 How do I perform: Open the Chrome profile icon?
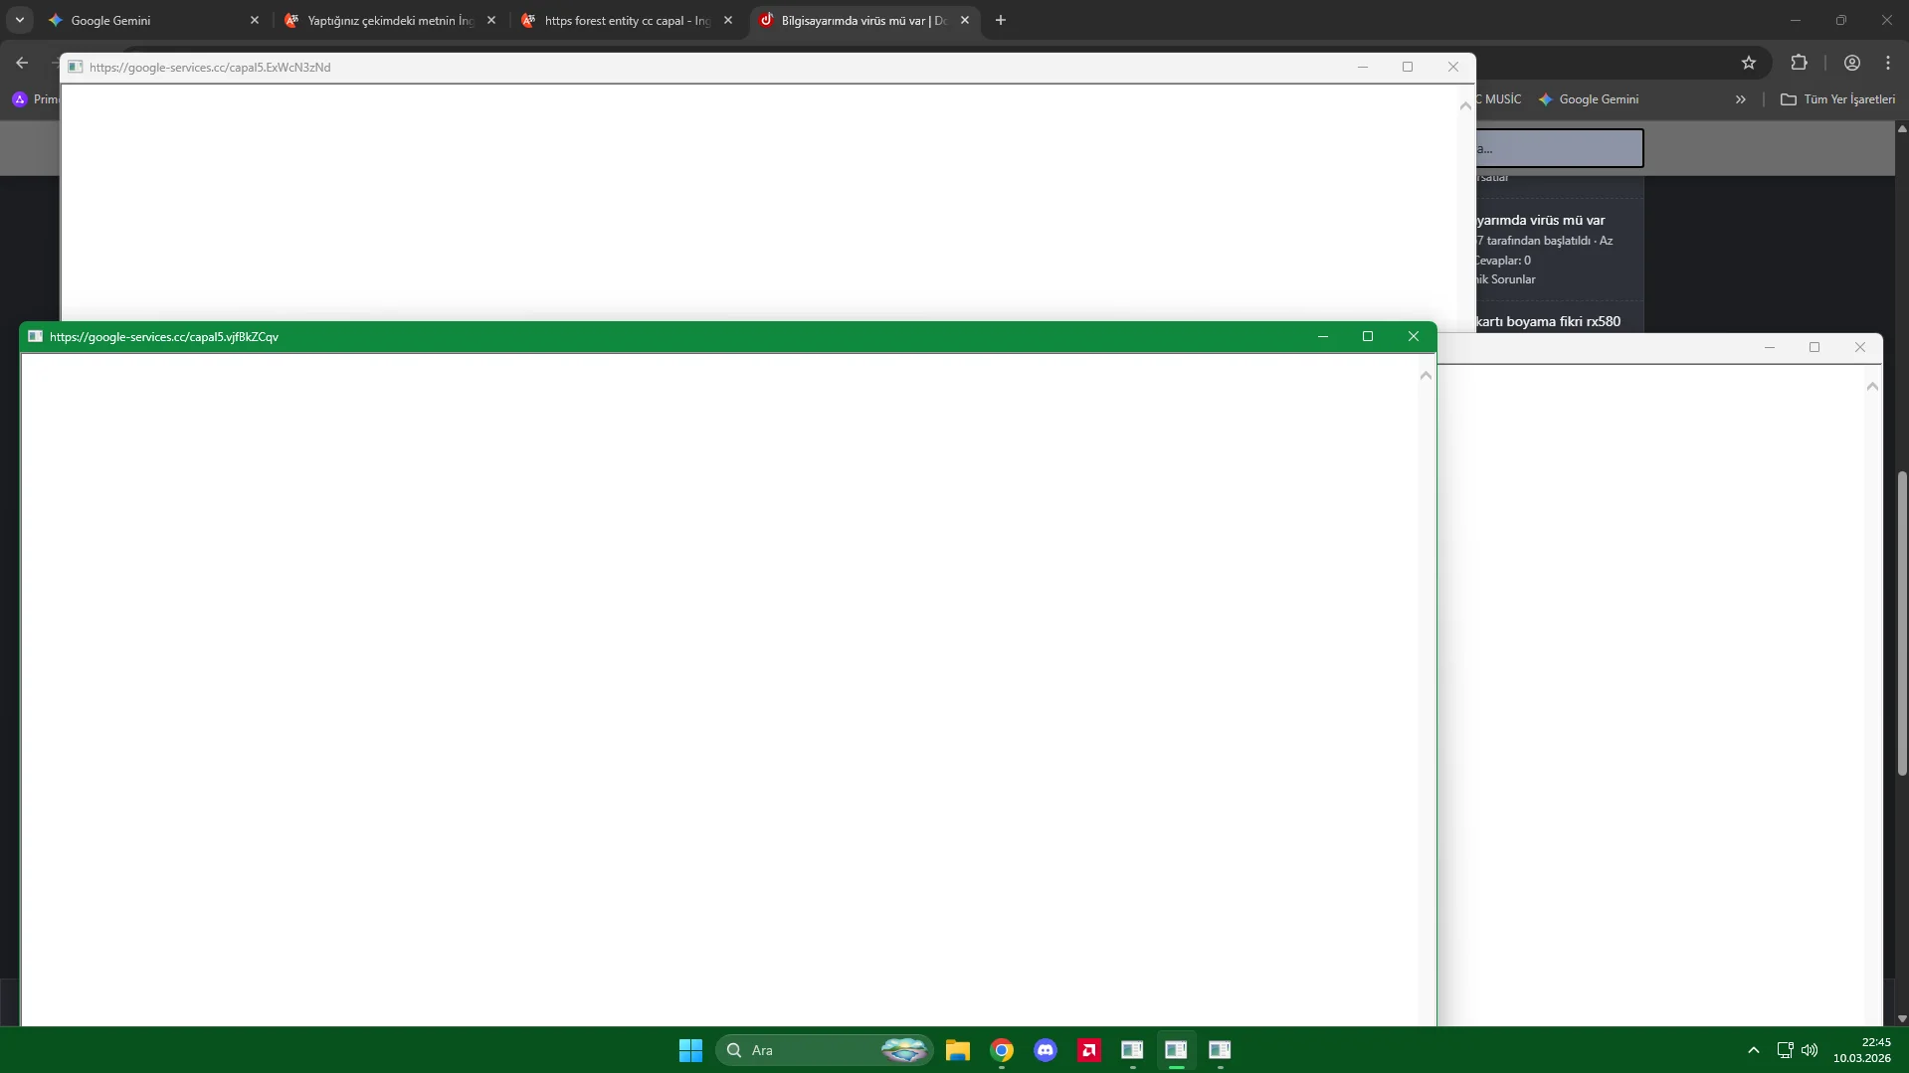click(1852, 63)
